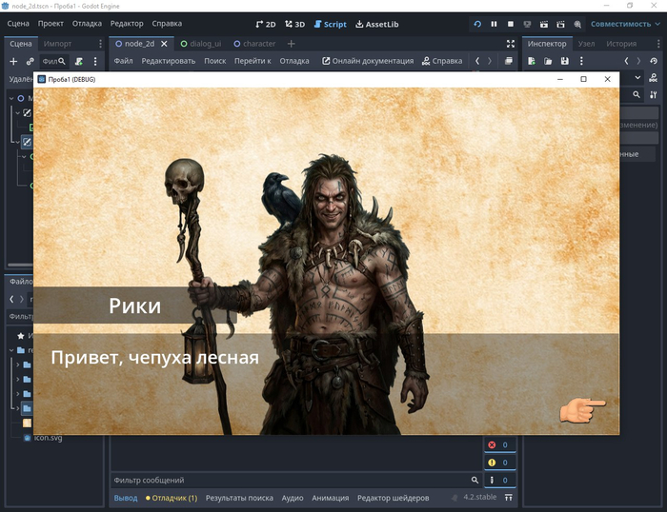The width and height of the screenshot is (667, 512).
Task: Click the instance child scene link icon
Action: click(30, 61)
